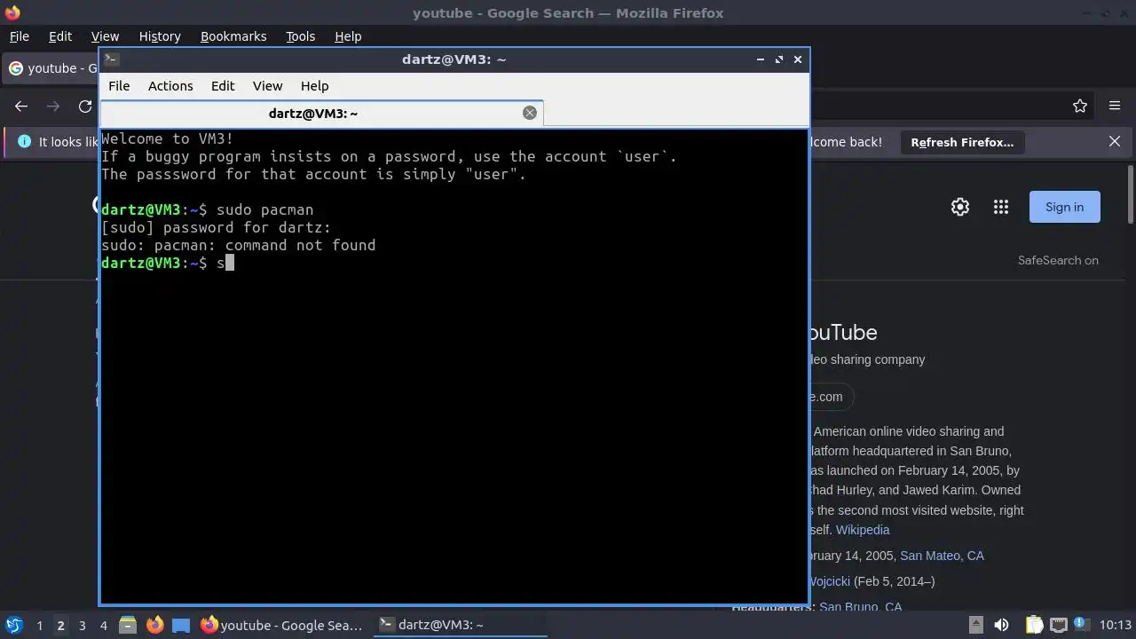
Task: Open Firefox's History menu
Action: point(160,36)
